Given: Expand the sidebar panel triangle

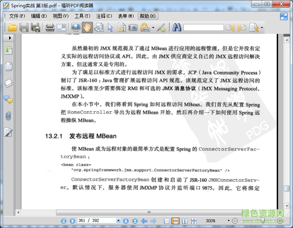Looking at the screenshot, I should (x=10, y=38).
